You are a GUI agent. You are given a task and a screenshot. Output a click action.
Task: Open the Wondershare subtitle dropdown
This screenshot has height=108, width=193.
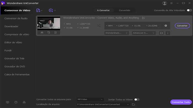pyautogui.click(x=116, y=33)
